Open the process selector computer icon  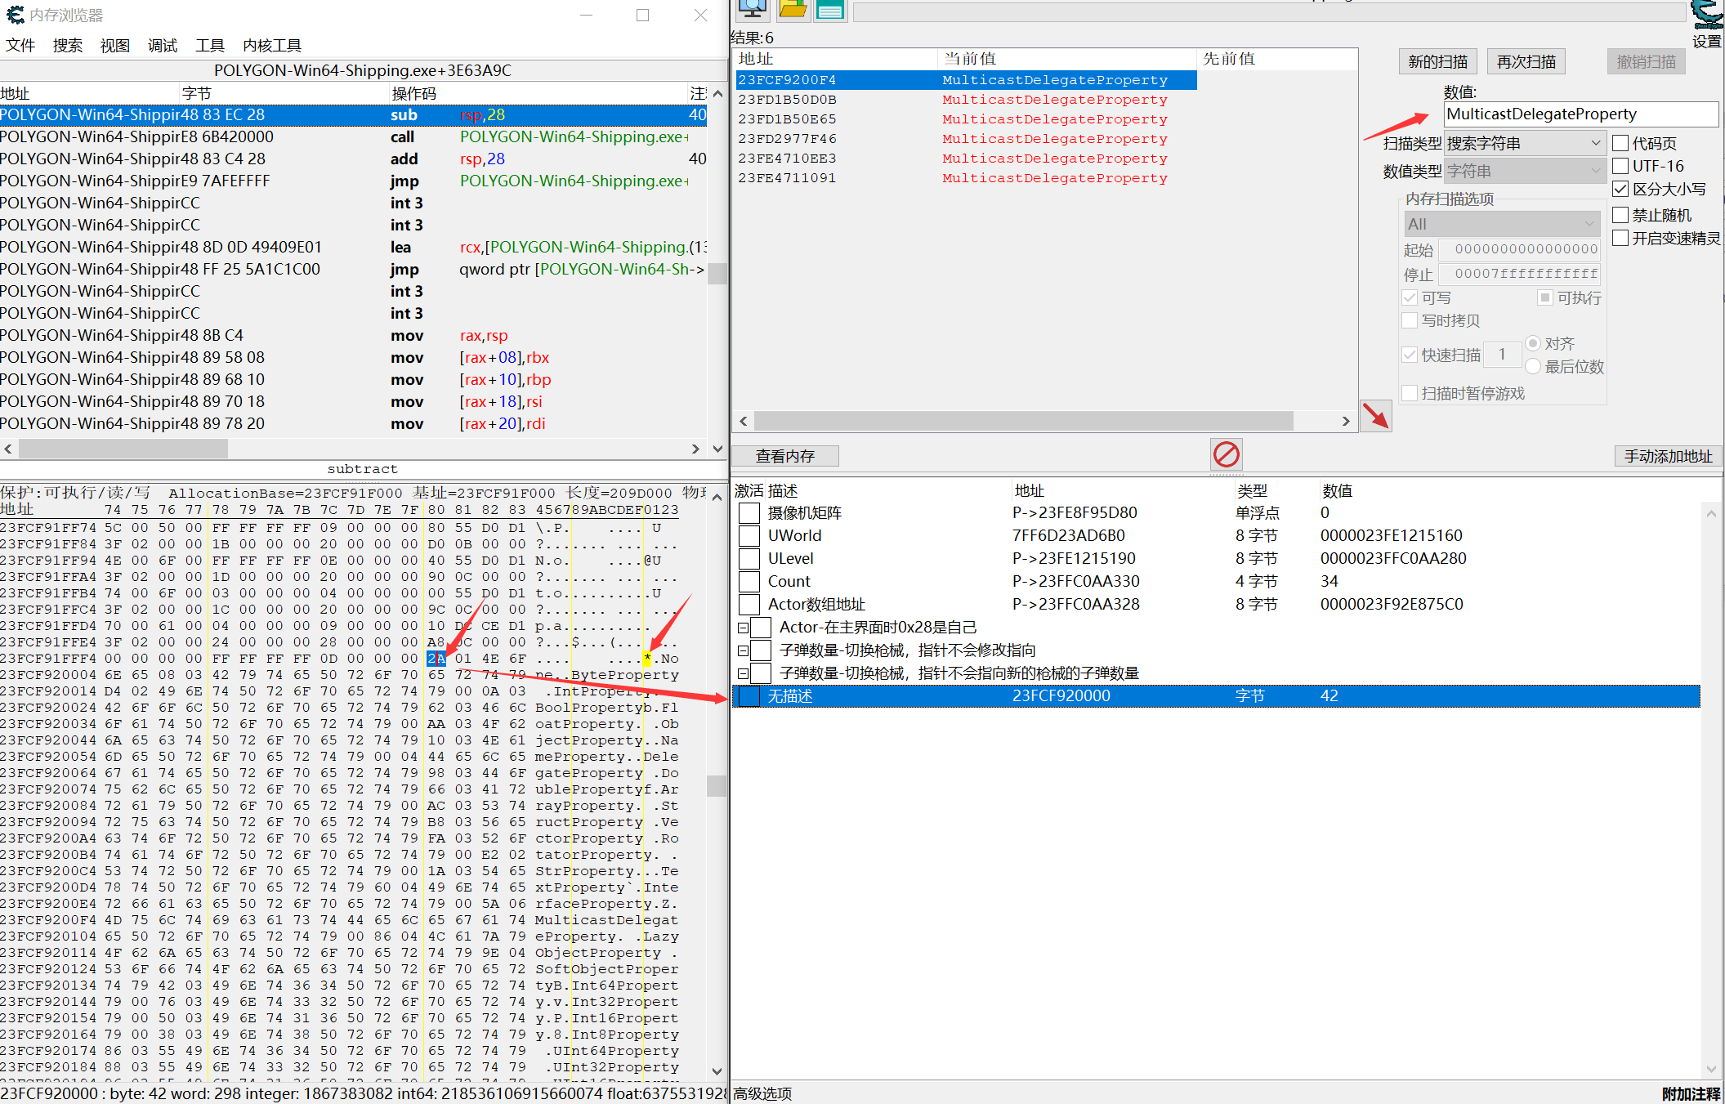pyautogui.click(x=752, y=9)
